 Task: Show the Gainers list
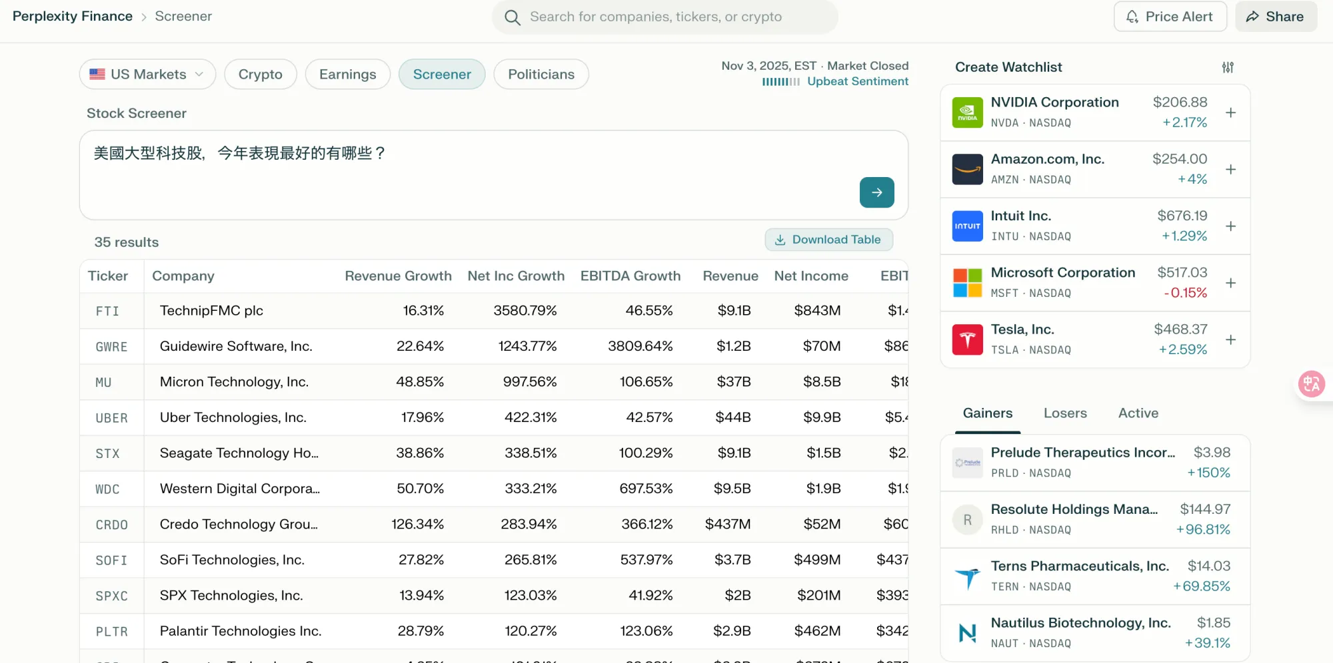[987, 413]
